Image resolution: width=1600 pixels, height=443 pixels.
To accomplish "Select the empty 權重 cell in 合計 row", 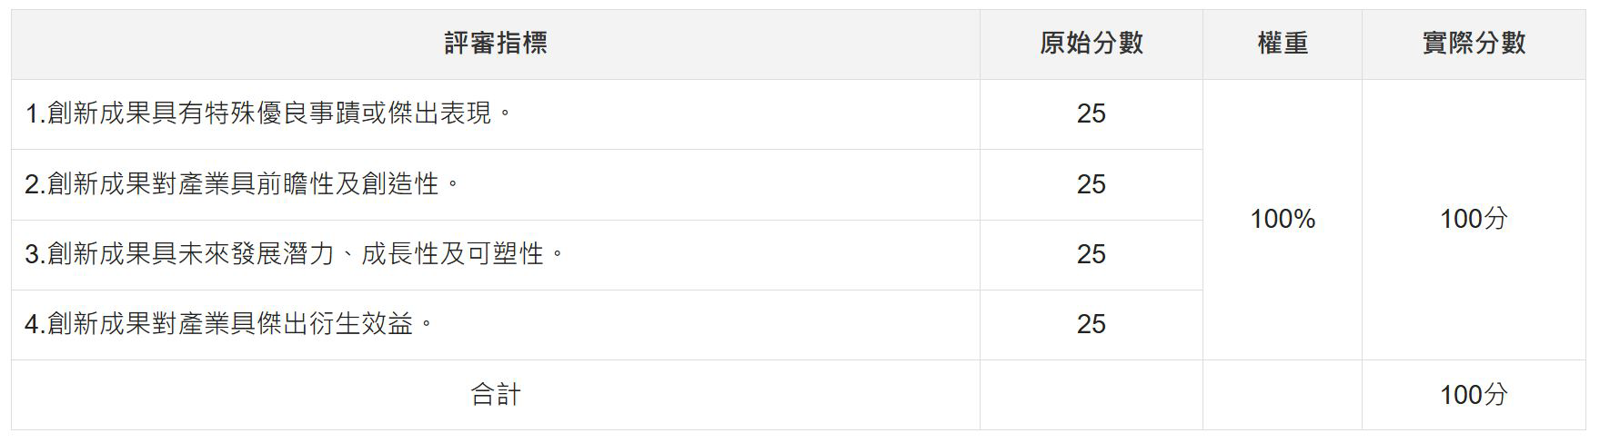I will [1283, 395].
